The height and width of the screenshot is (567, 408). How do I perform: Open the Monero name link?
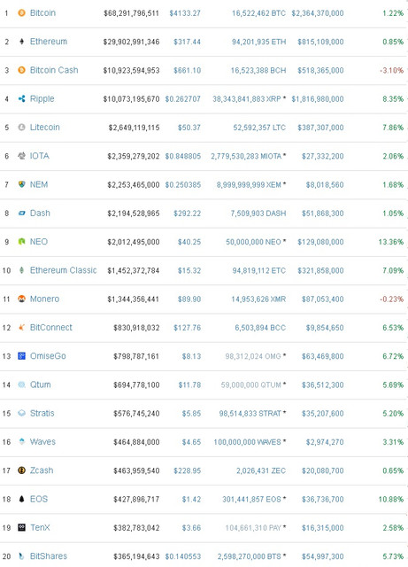44,299
